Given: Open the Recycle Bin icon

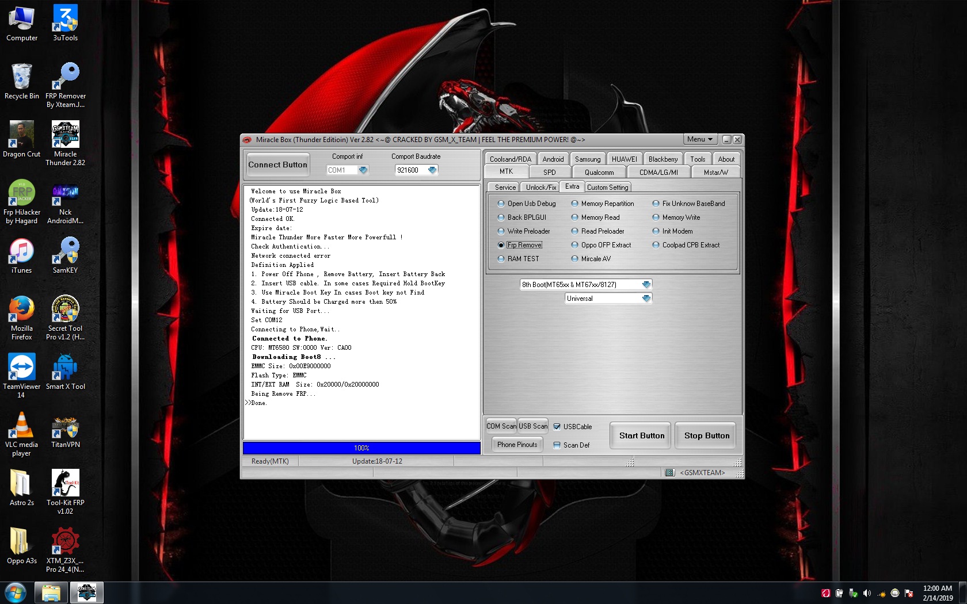Looking at the screenshot, I should tap(22, 82).
